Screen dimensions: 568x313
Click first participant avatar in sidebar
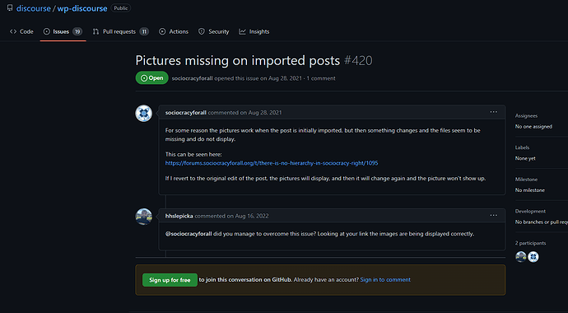521,257
